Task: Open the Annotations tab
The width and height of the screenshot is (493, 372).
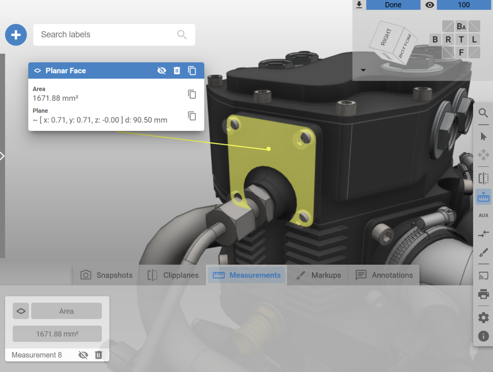Action: pyautogui.click(x=384, y=275)
